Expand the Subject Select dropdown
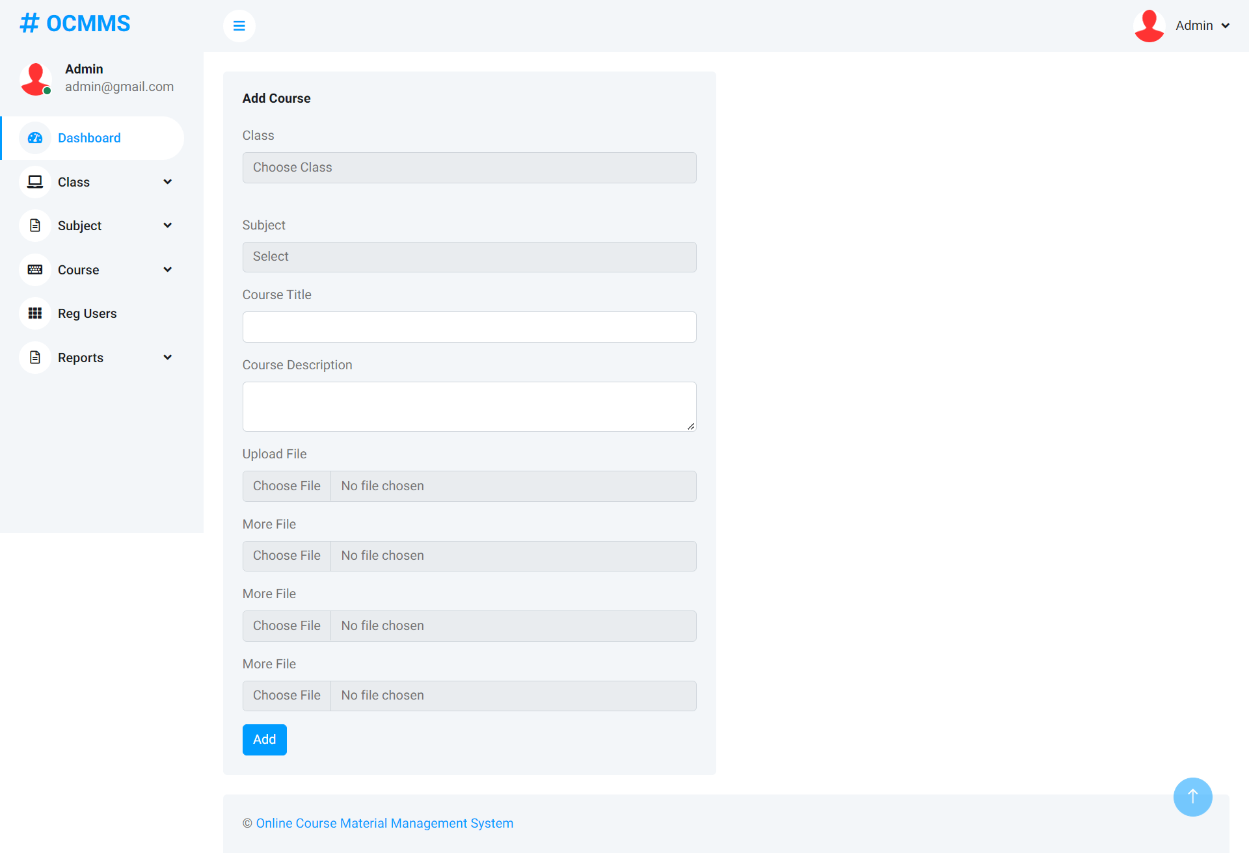Screen dimensions: 1249x853 (x=469, y=256)
